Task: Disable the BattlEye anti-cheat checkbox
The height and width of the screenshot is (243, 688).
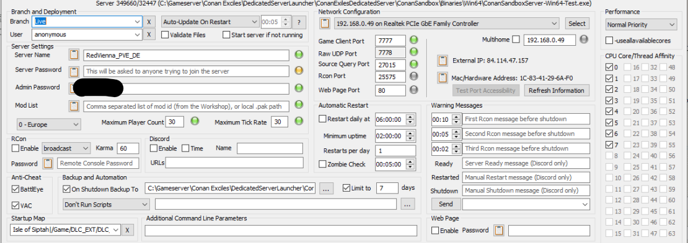Action: [x=15, y=190]
